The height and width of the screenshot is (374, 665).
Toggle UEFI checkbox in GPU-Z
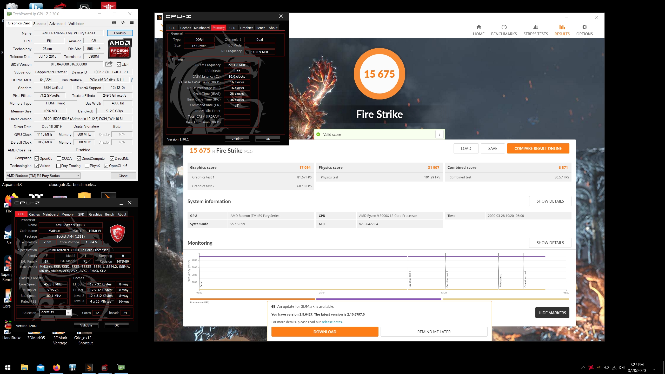coord(118,64)
